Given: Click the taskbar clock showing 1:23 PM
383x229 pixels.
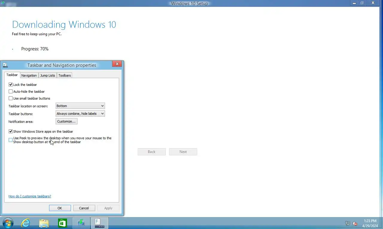Looking at the screenshot, I should 370,223.
